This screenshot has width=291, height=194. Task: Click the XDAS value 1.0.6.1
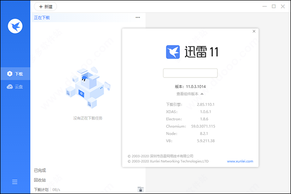[x=206, y=112]
